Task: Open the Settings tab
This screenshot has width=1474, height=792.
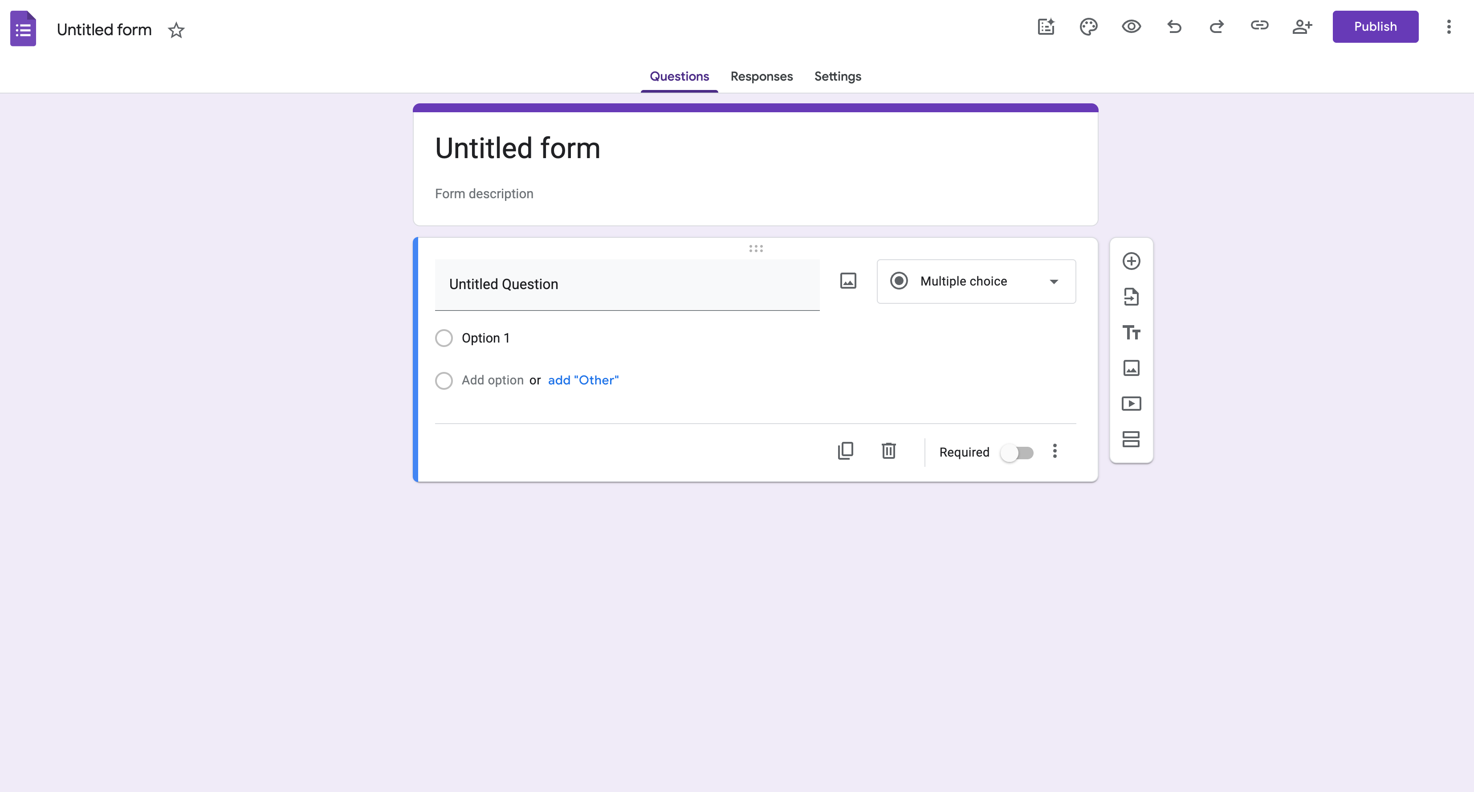Action: click(x=837, y=76)
